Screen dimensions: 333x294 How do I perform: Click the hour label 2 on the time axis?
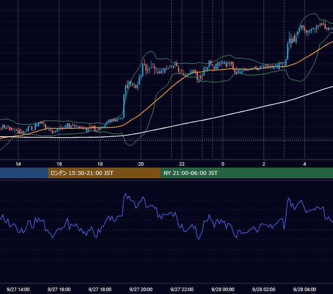tap(264, 164)
